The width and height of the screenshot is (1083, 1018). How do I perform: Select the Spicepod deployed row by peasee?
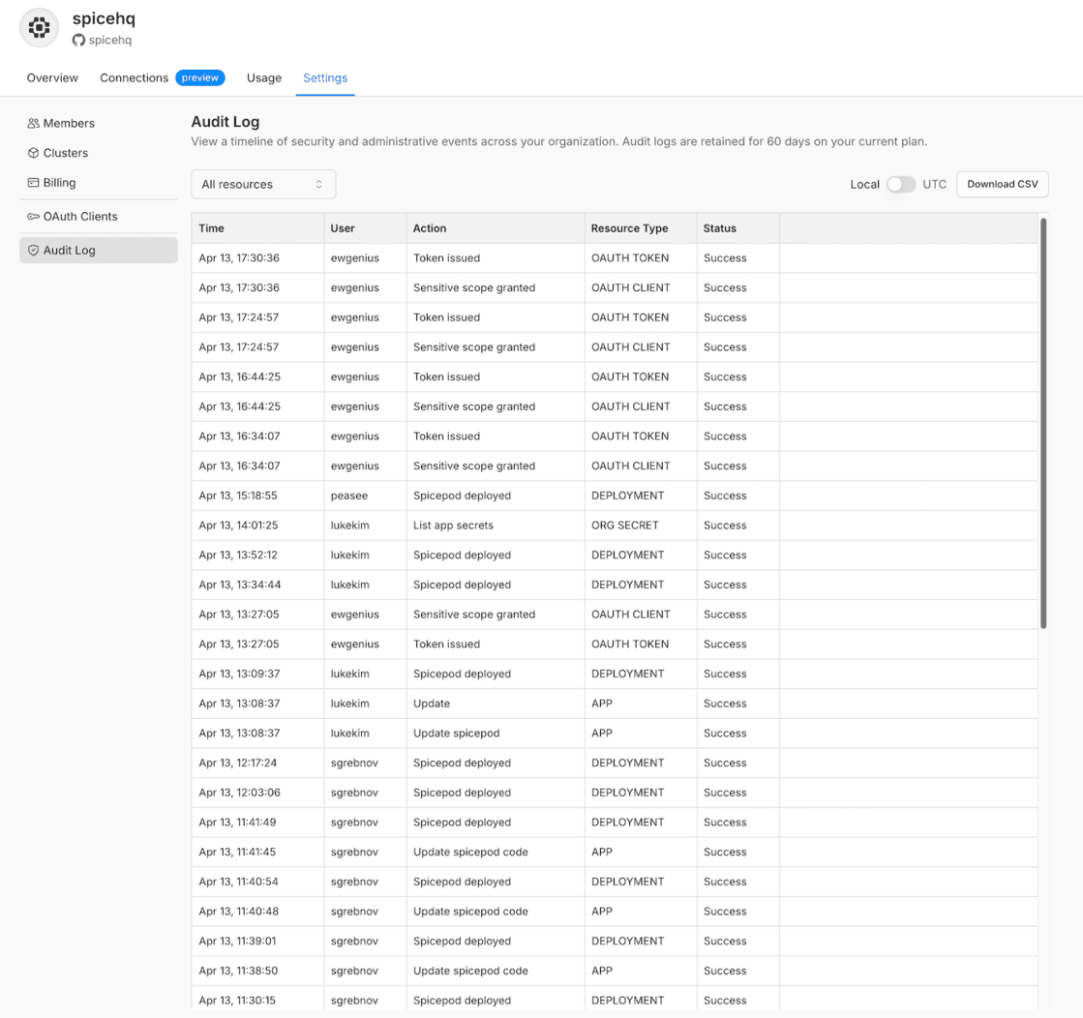tap(484, 495)
